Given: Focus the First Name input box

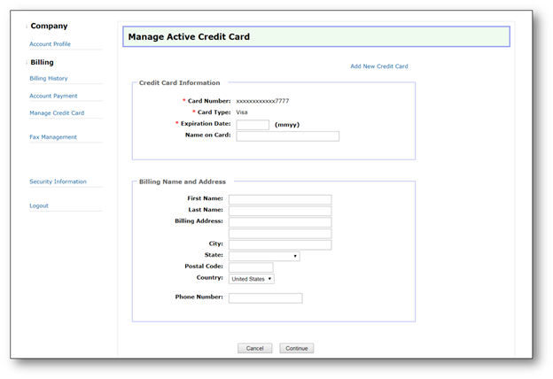Looking at the screenshot, I should (279, 199).
